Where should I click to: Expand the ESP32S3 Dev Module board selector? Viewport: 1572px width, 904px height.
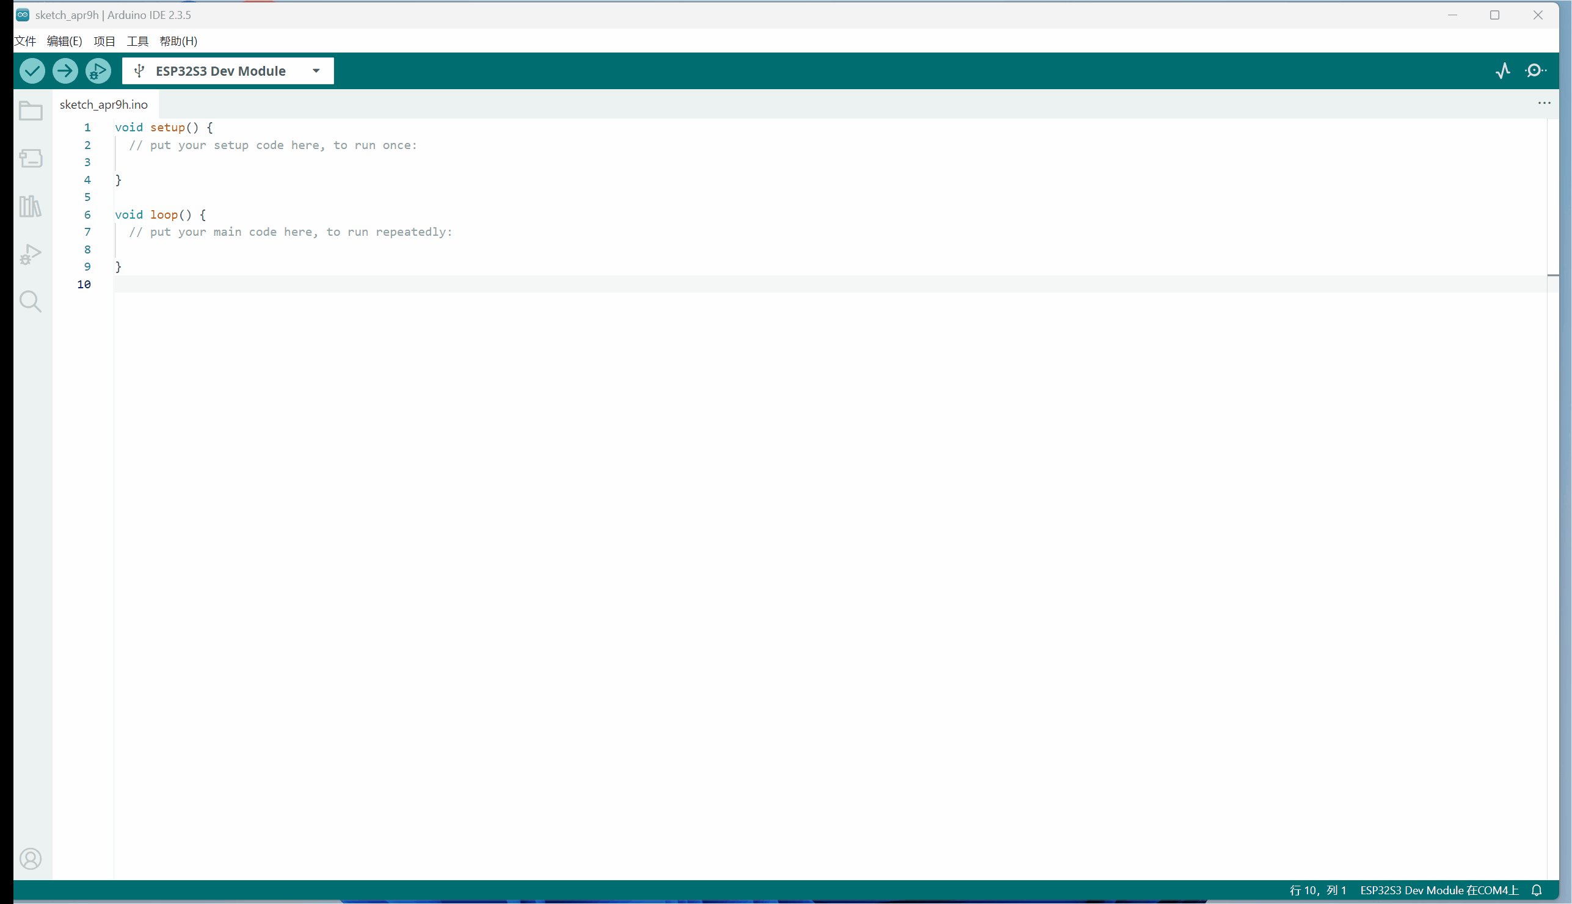point(315,71)
